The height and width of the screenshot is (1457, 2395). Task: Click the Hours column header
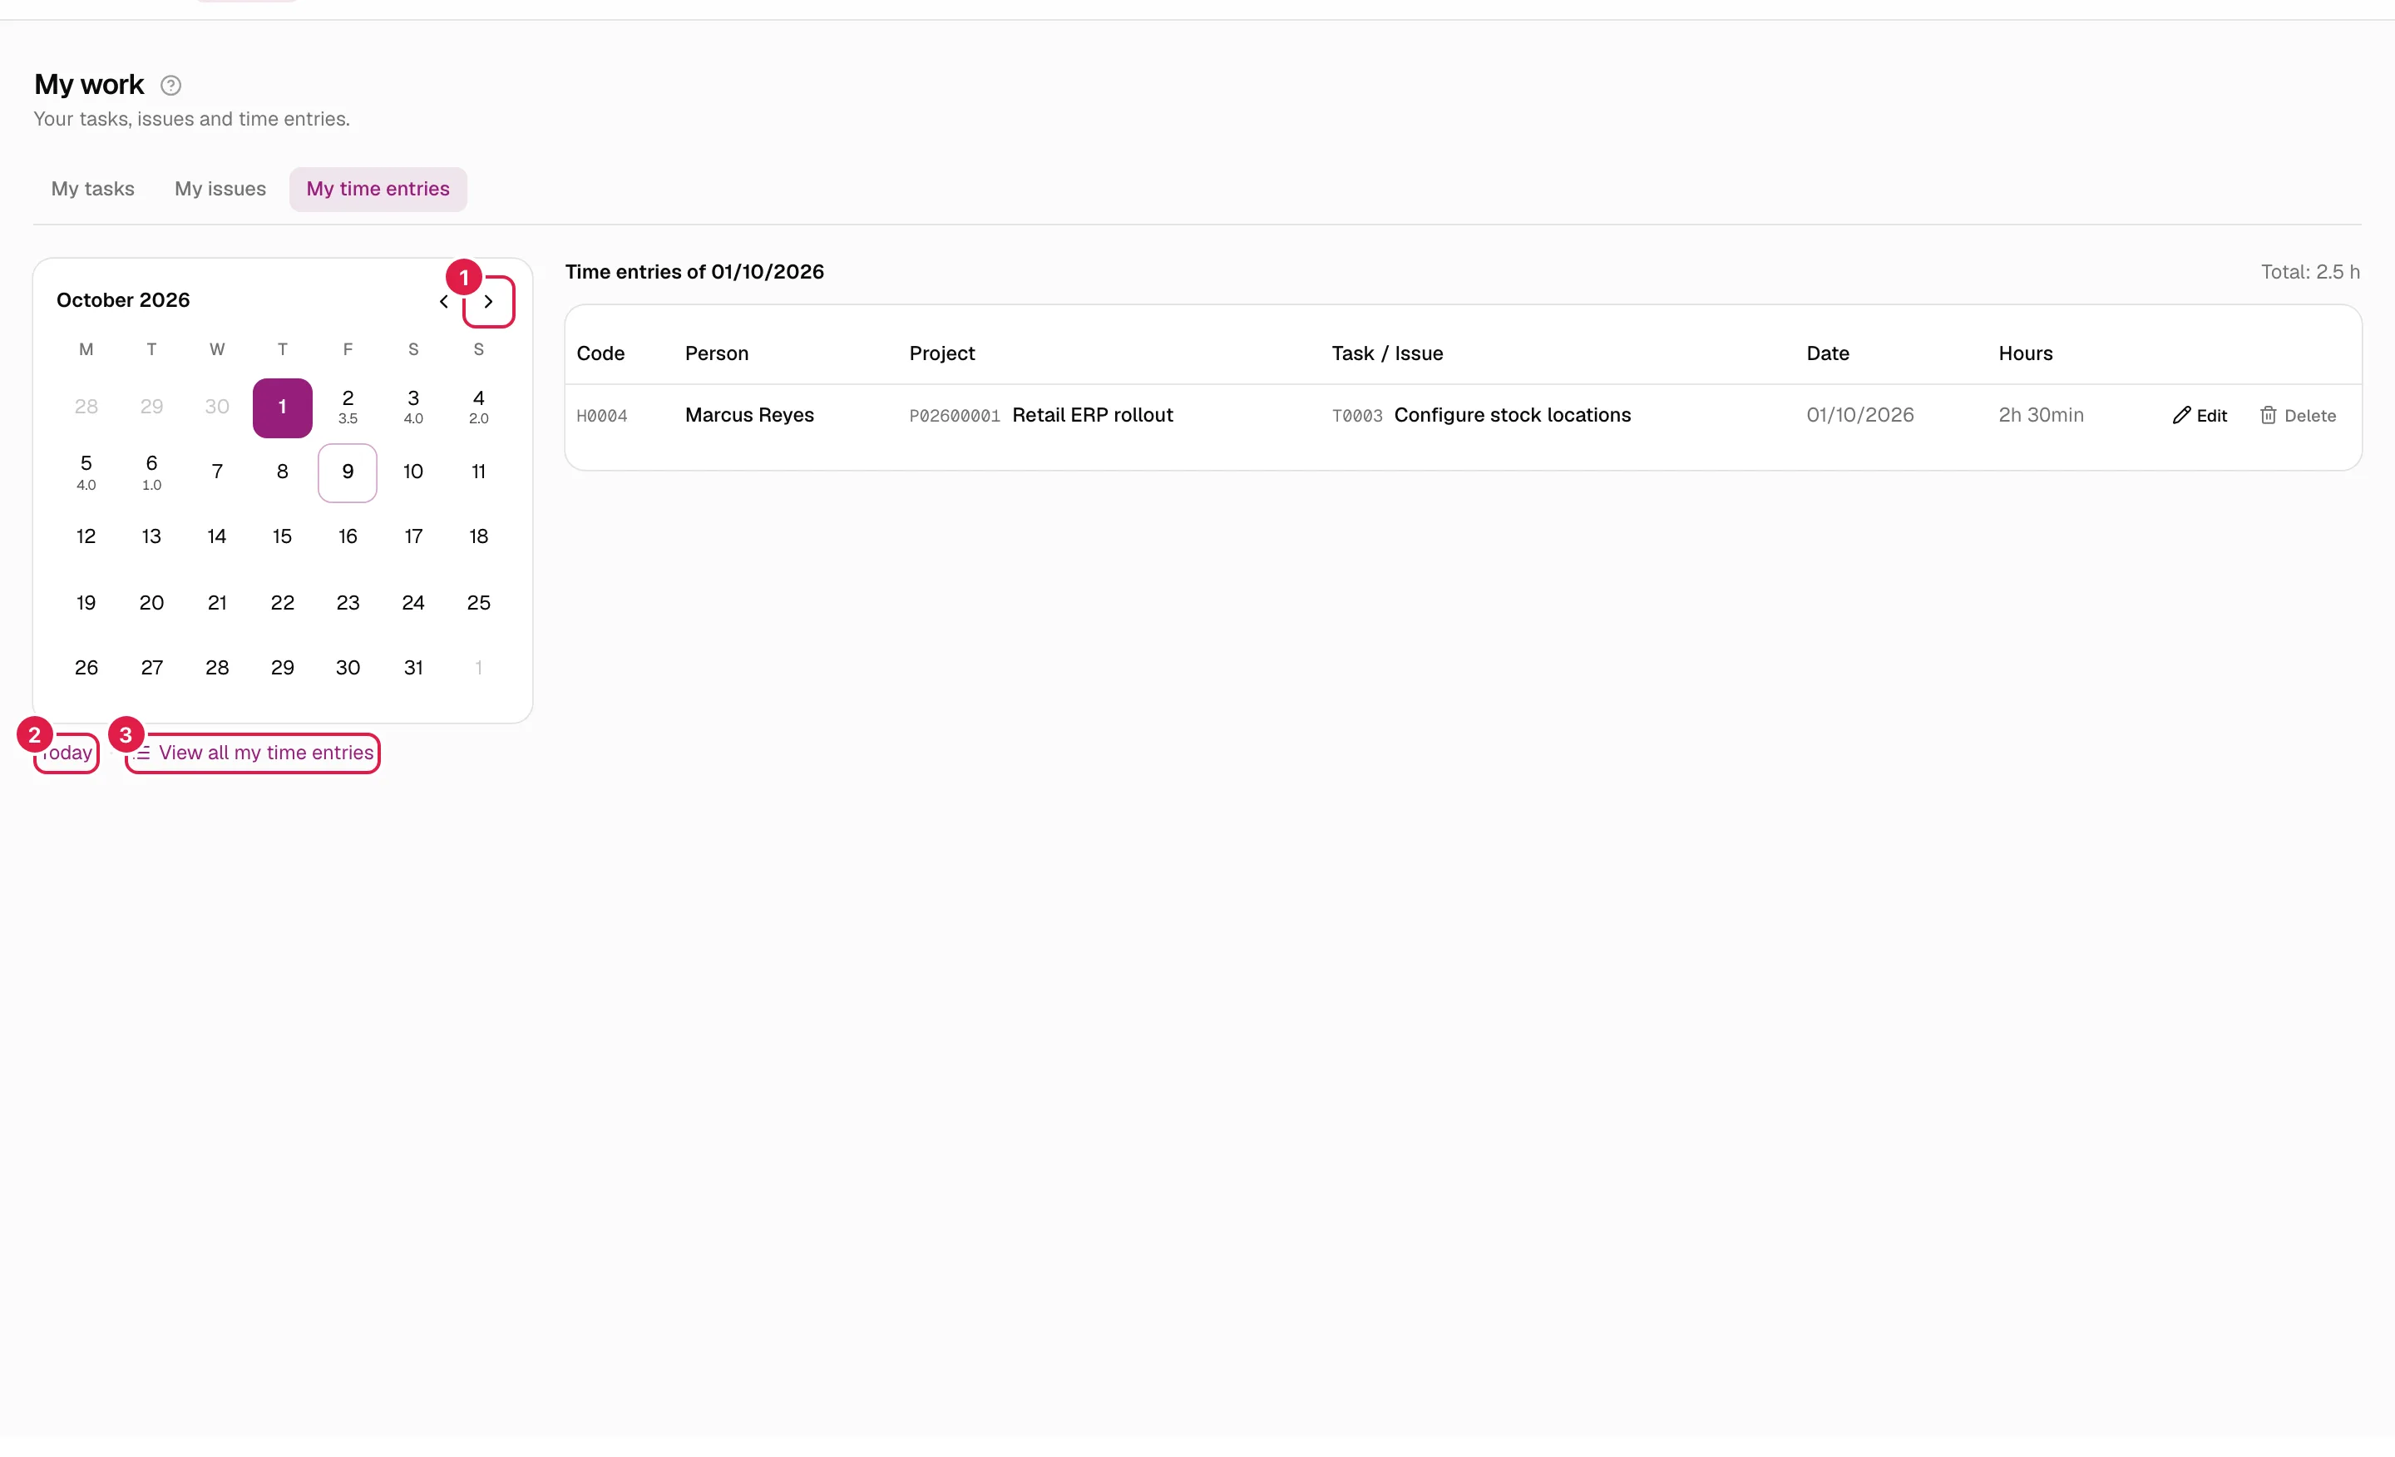point(2026,353)
